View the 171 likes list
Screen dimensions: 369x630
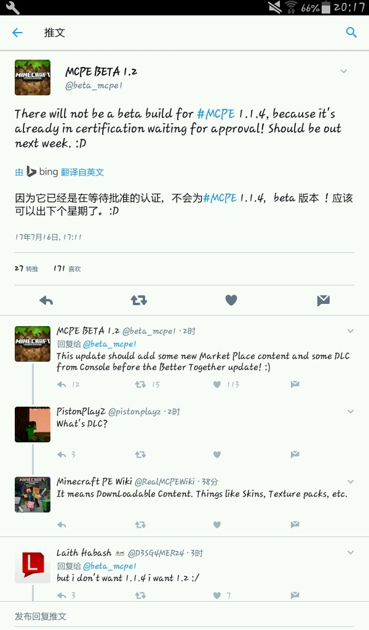[67, 268]
